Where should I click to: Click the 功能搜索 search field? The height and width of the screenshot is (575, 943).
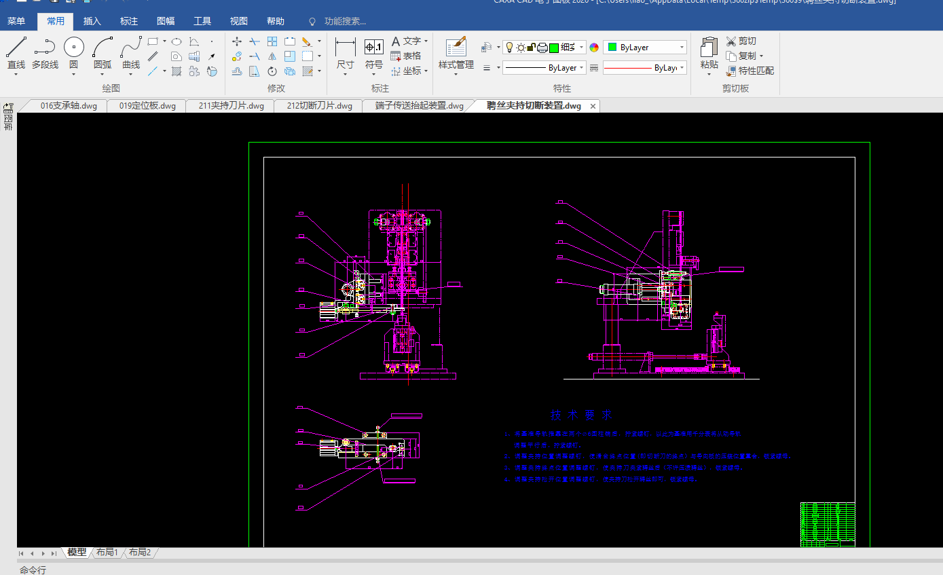(345, 22)
